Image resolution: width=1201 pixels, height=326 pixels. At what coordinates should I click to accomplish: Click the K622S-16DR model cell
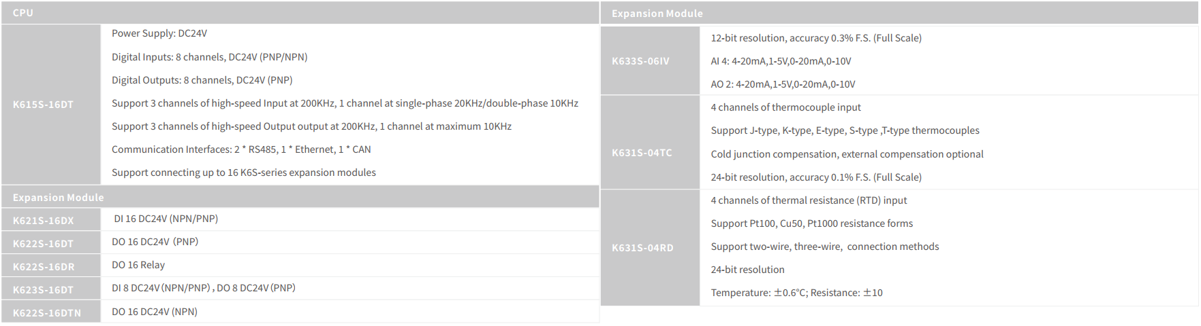click(x=44, y=267)
